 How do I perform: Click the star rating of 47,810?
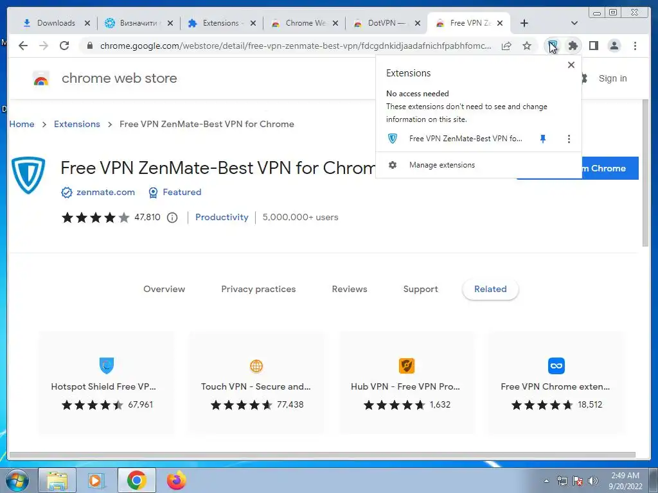coord(95,218)
